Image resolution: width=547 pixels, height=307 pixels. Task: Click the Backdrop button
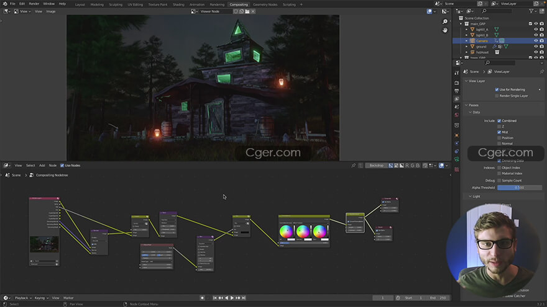[x=376, y=166]
